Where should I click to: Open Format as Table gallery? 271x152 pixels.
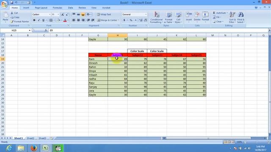169,17
